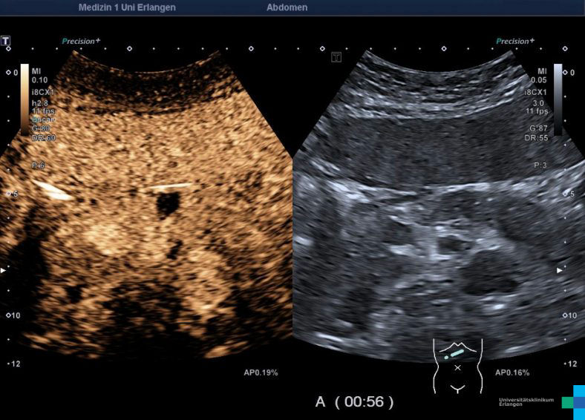Click the AP0.19% acoustic power readout
Viewport: 585px width, 420px height.
(261, 372)
